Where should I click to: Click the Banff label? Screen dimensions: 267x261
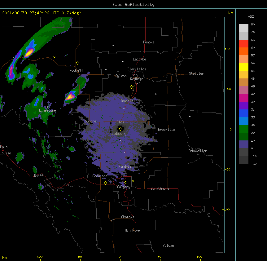(x=38, y=176)
